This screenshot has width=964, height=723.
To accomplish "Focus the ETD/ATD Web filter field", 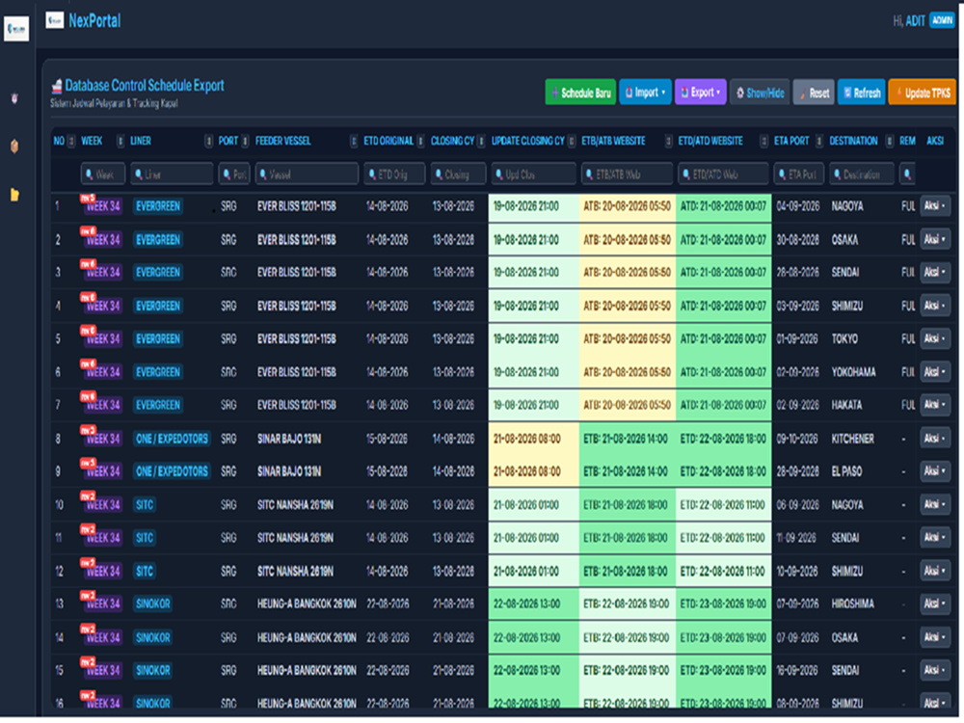I will pos(723,174).
